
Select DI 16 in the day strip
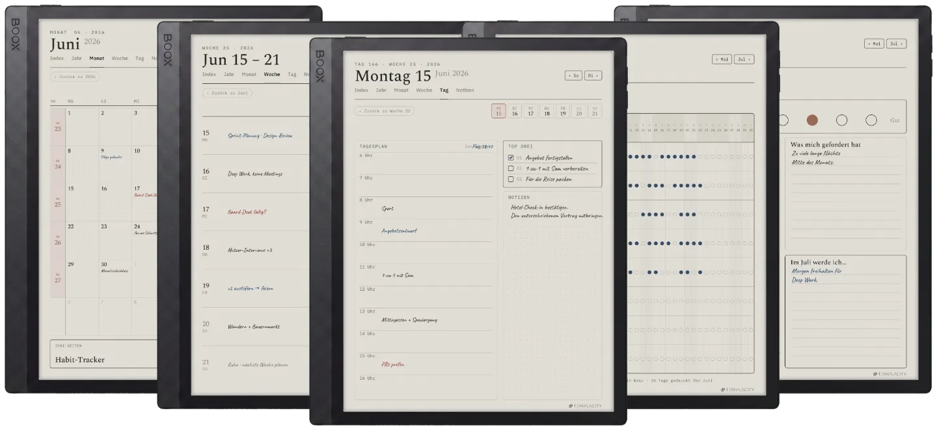click(515, 111)
